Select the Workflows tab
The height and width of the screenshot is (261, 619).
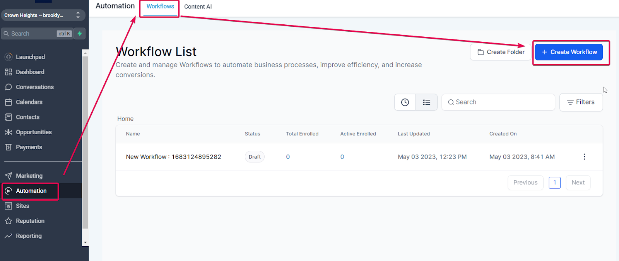[x=160, y=7]
